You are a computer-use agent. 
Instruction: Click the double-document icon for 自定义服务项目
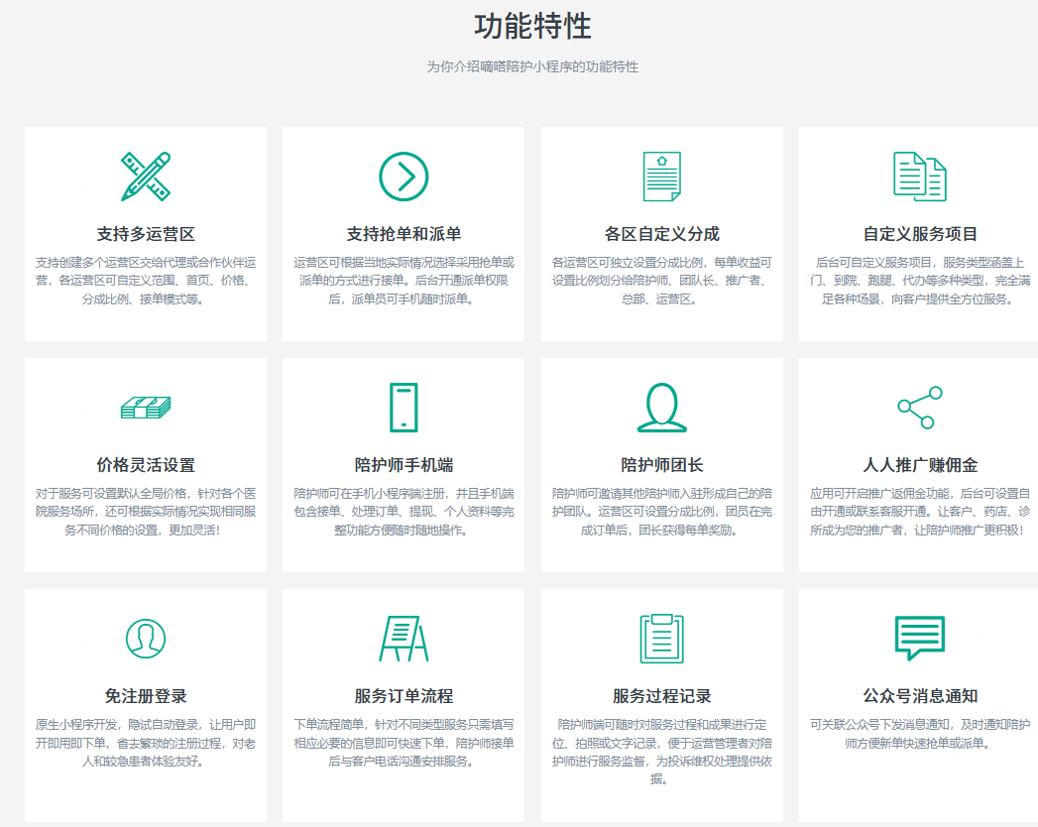920,177
